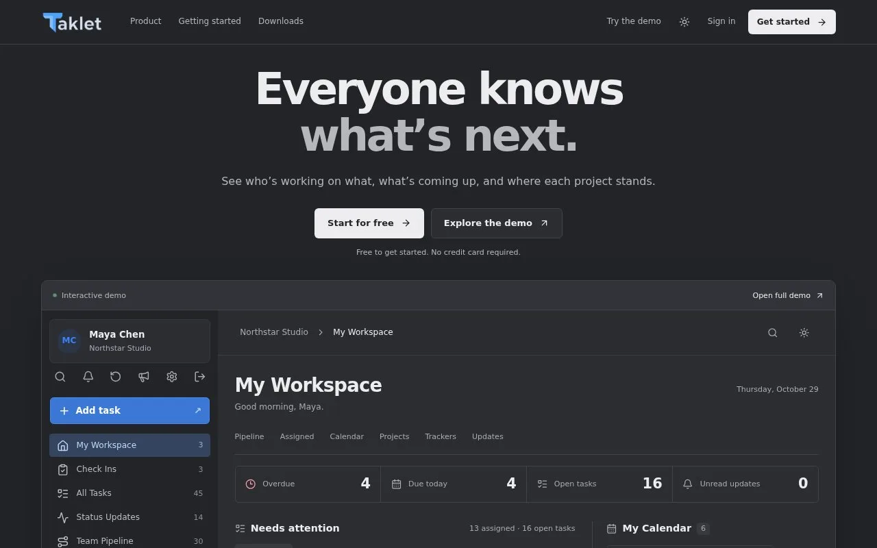Open Getting started in top navigation

tap(210, 21)
